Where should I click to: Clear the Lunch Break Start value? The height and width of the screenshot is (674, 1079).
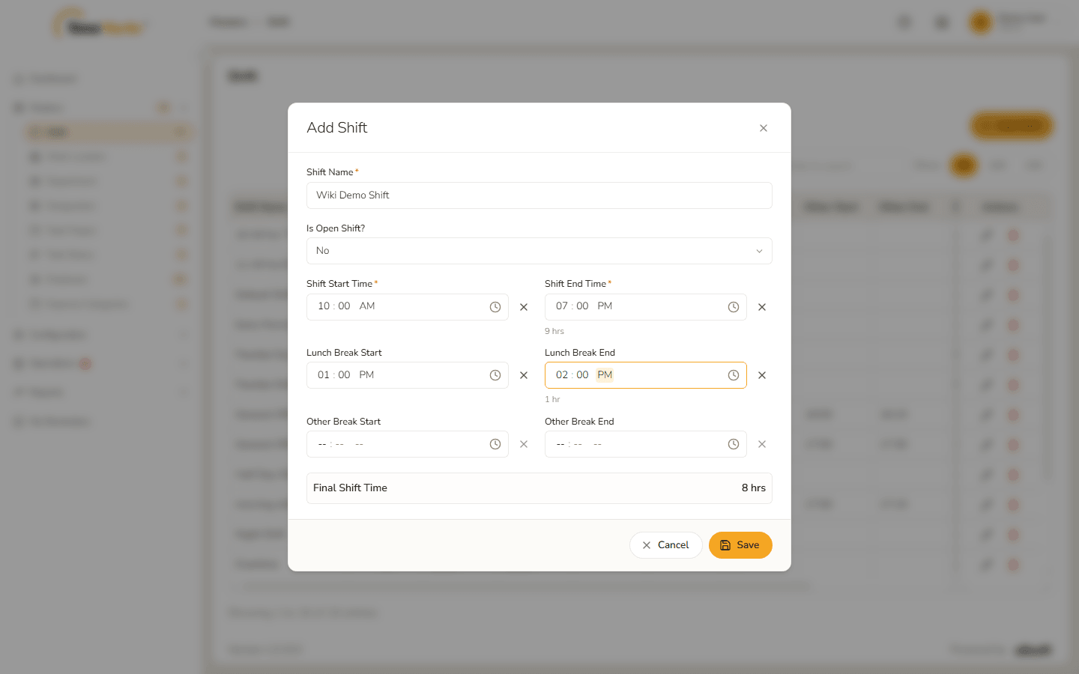(524, 375)
